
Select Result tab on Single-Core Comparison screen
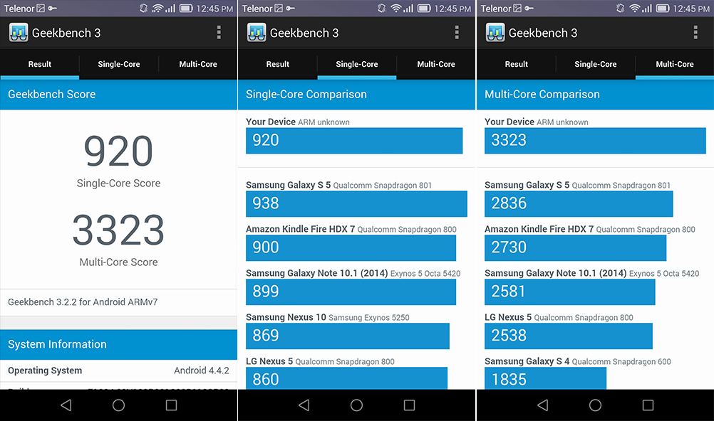(278, 64)
